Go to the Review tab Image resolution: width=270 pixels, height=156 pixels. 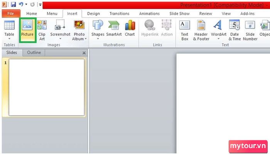point(206,13)
